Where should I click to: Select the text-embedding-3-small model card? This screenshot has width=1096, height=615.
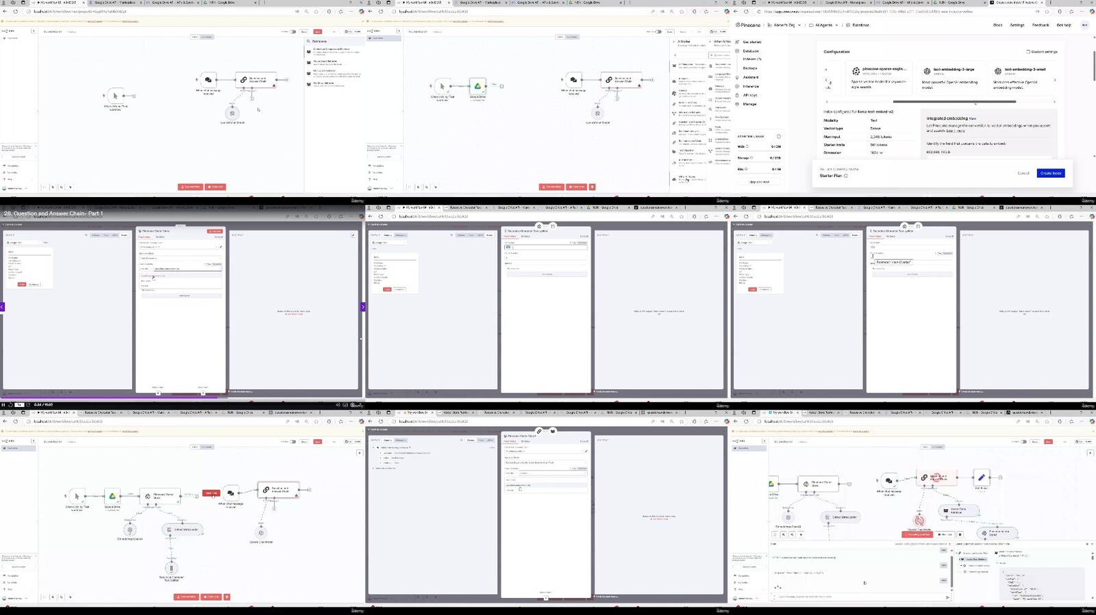click(x=1022, y=78)
